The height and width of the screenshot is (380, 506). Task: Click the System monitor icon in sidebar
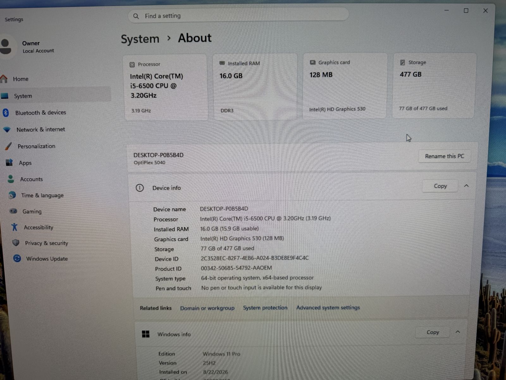coord(5,96)
